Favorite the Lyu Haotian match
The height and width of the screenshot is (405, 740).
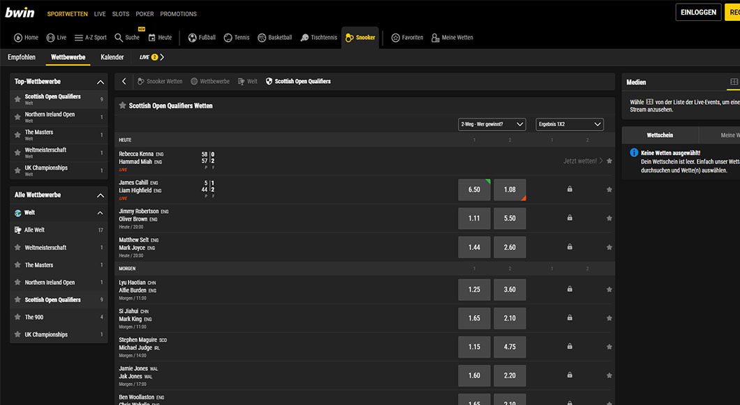(609, 289)
